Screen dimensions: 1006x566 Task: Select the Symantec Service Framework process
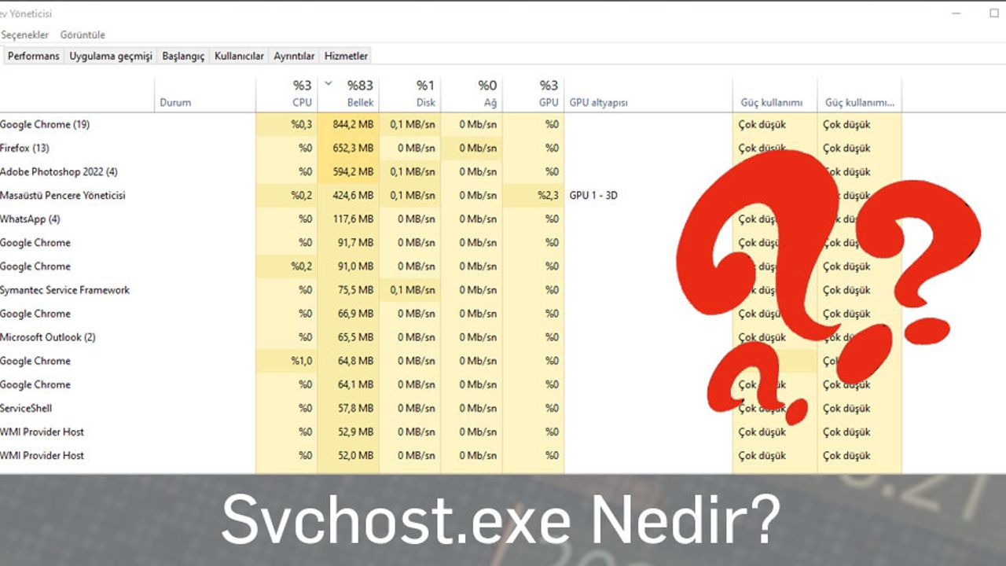click(x=451, y=289)
